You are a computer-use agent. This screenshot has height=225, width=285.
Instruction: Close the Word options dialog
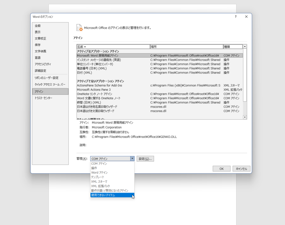[x=246, y=17]
